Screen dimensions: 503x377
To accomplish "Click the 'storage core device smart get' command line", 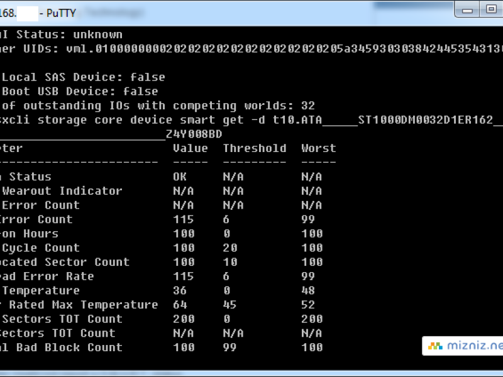I will click(x=251, y=120).
